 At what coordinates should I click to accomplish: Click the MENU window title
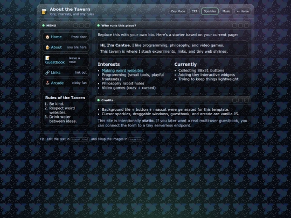pos(51,26)
